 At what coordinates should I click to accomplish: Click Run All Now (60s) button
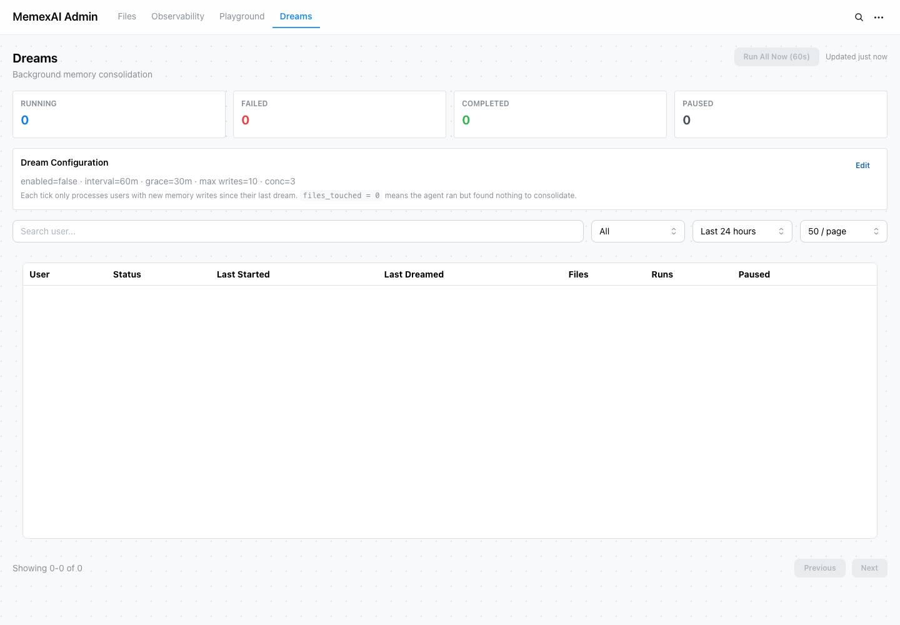point(776,57)
